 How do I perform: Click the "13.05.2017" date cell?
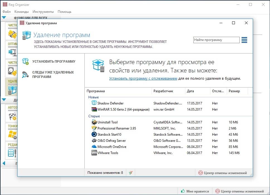tap(194, 141)
